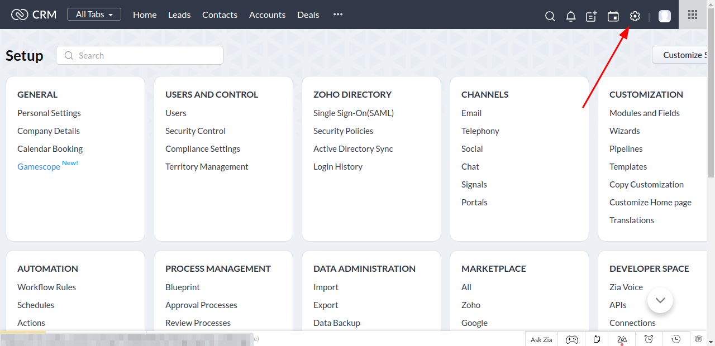Open Email under Channels

click(471, 113)
